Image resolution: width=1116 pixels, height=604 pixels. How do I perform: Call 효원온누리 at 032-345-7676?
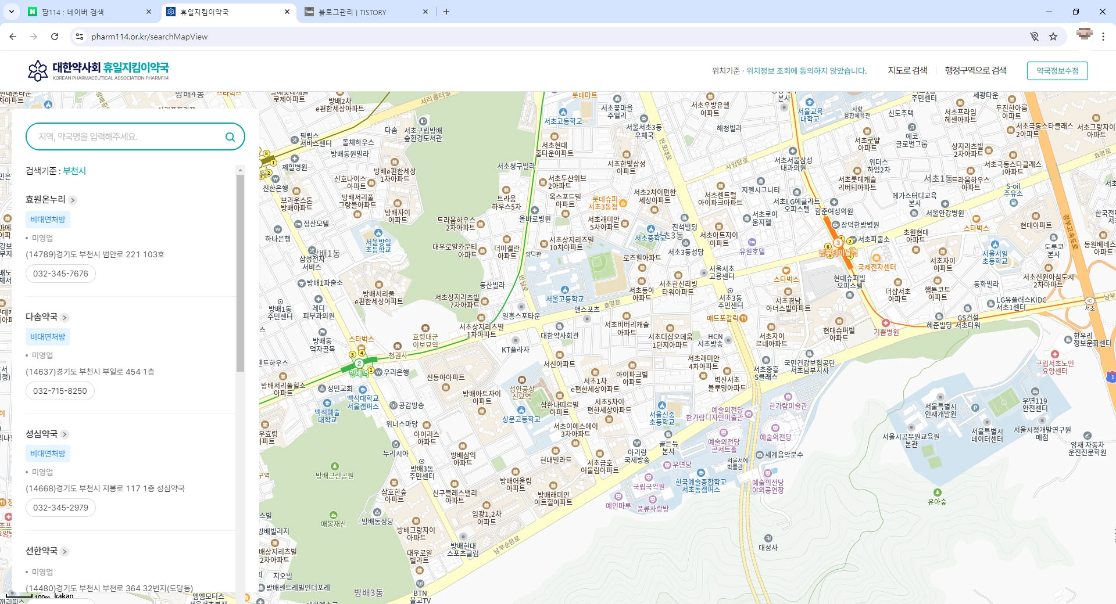[60, 274]
